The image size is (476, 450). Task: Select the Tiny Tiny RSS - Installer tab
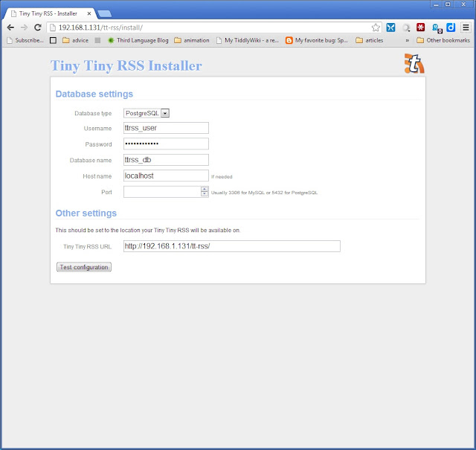pos(48,13)
